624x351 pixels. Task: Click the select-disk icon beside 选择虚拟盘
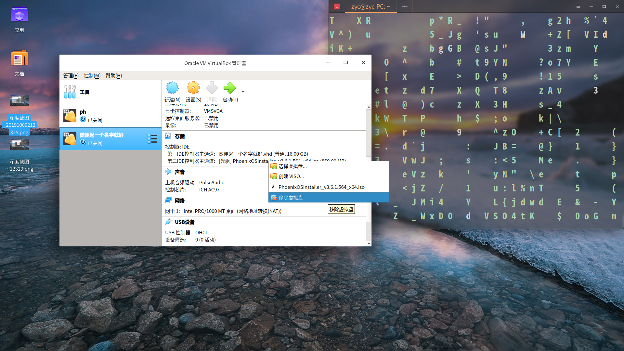tap(274, 166)
